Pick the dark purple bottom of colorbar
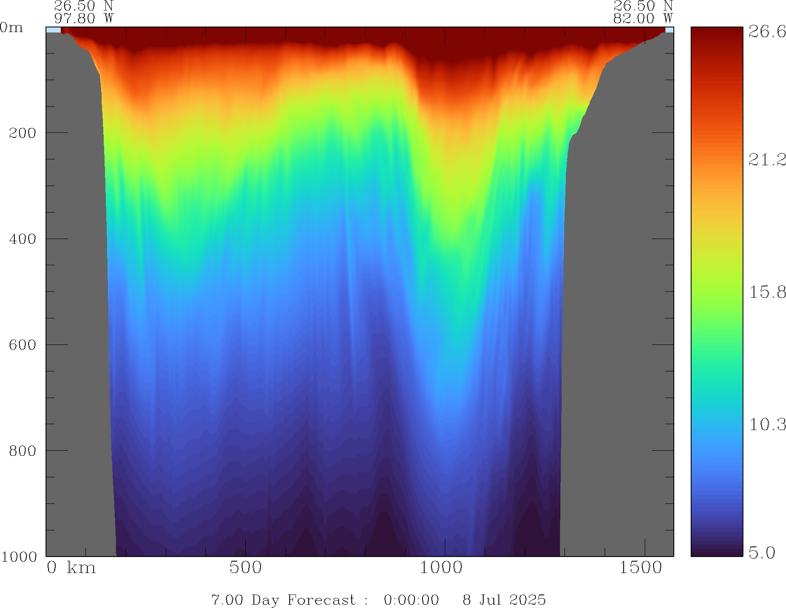Viewport: 786px width, 608px height. pyautogui.click(x=716, y=550)
